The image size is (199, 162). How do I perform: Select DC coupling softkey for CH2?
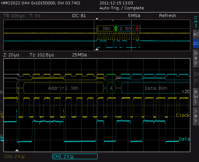point(196,44)
